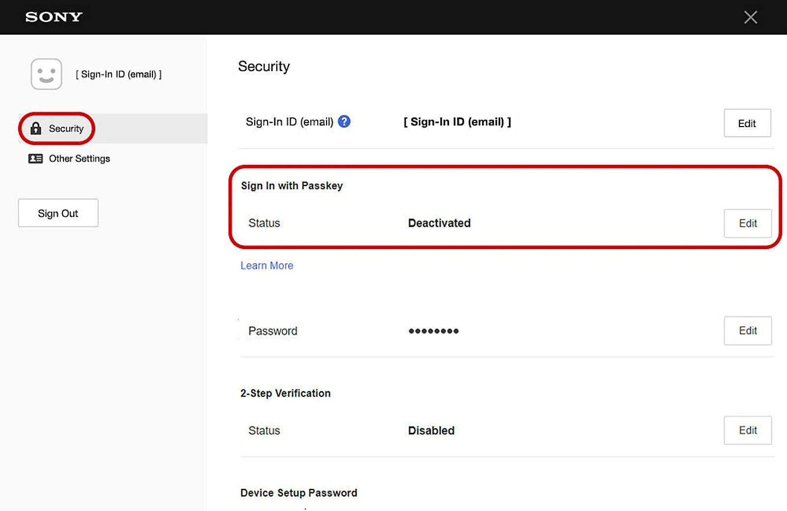Edit the Sign-In ID email
The width and height of the screenshot is (787, 511).
pyautogui.click(x=747, y=123)
